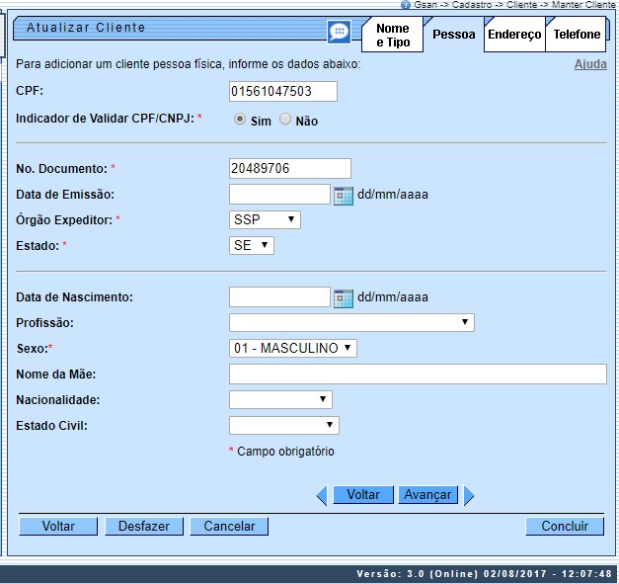Screen dimensions: 619x584
Task: Open the Nome e Tipo tab
Action: point(392,36)
